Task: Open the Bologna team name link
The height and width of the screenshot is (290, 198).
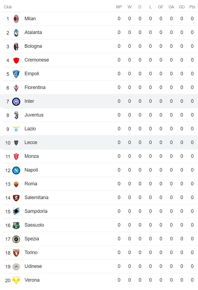Action: coord(33,46)
